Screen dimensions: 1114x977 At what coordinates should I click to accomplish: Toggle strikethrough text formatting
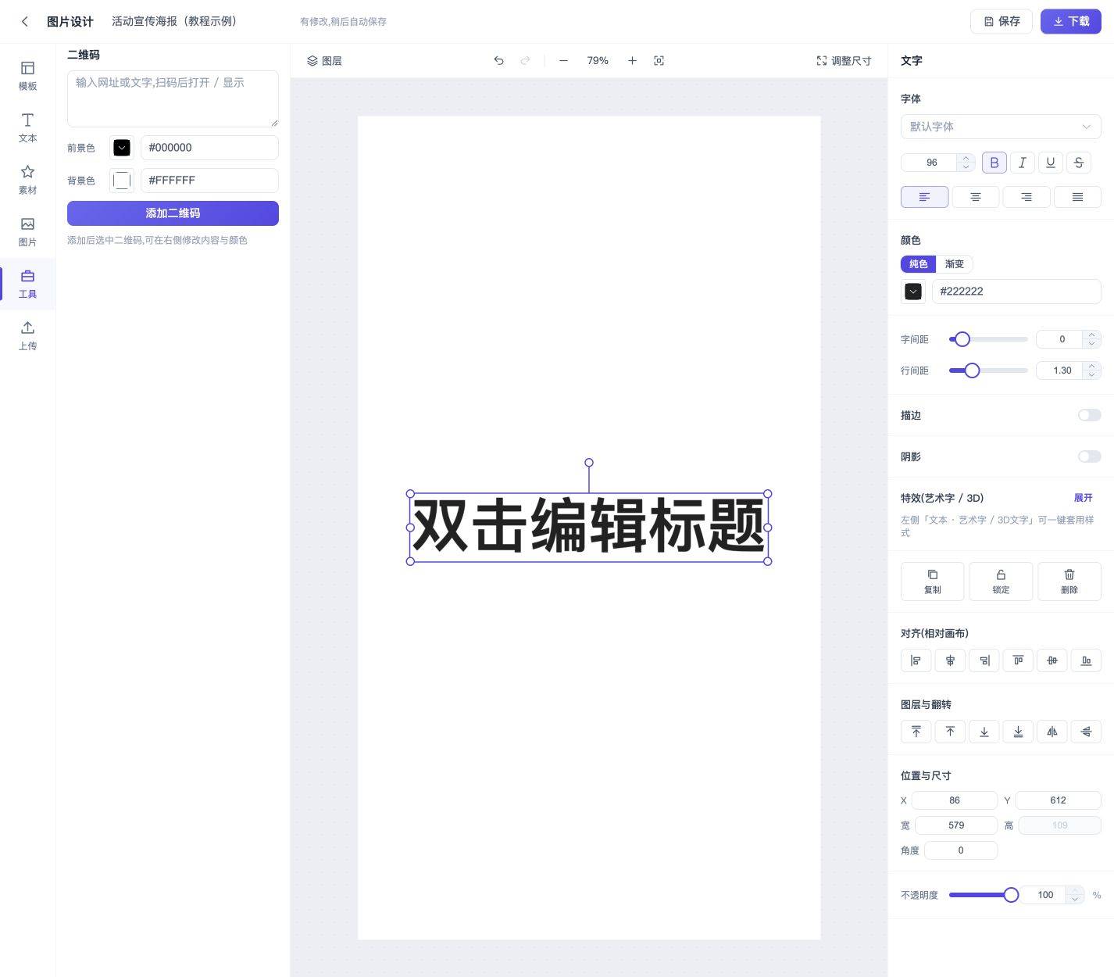[1079, 163]
